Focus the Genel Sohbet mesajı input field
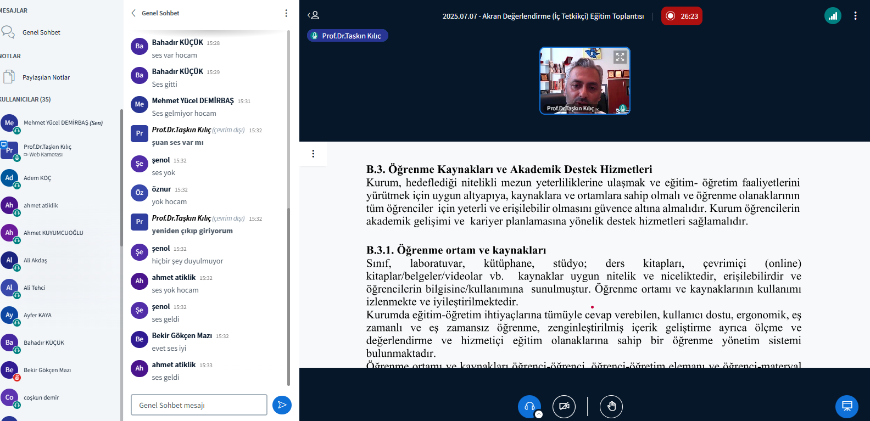870x421 pixels. click(199, 405)
